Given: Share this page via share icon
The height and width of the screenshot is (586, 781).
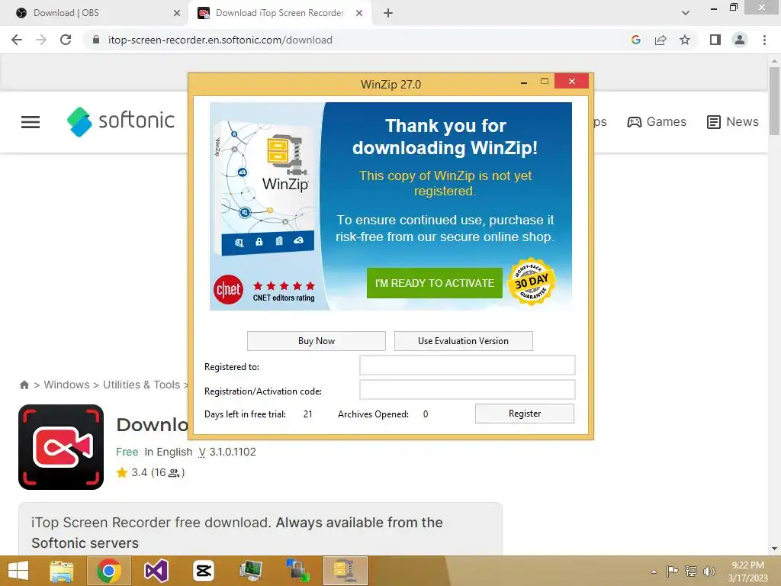Looking at the screenshot, I should tap(660, 40).
